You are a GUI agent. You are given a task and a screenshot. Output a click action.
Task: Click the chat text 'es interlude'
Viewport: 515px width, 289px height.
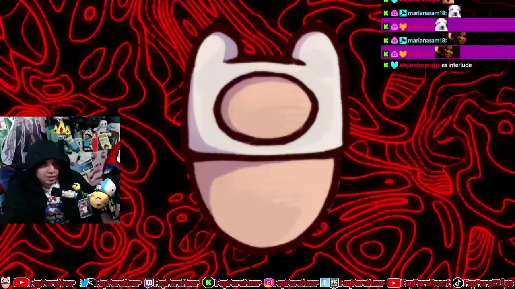[456, 65]
